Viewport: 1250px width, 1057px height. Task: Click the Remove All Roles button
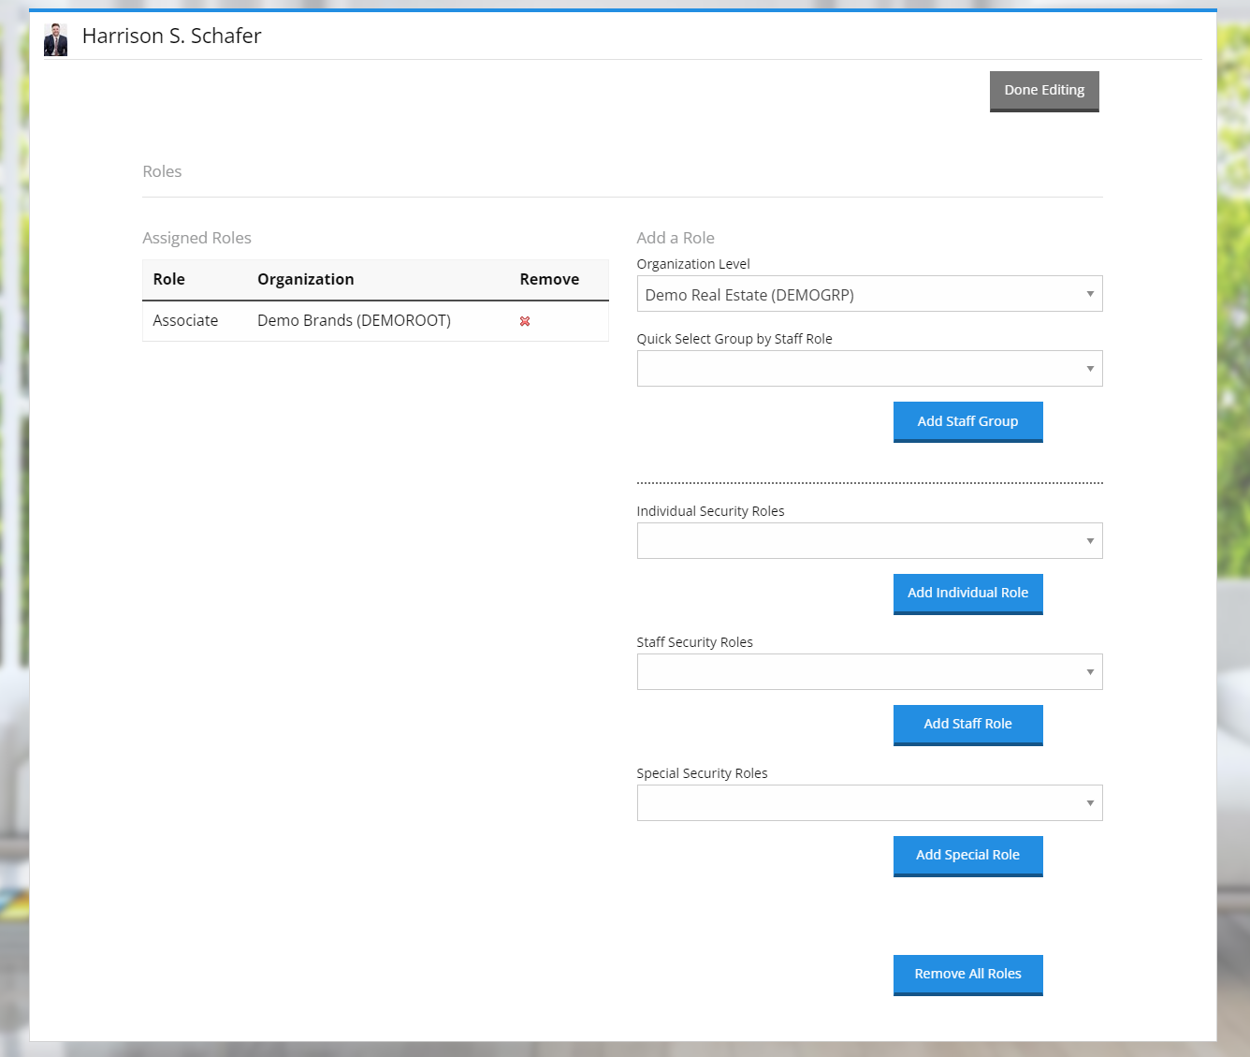click(x=967, y=974)
